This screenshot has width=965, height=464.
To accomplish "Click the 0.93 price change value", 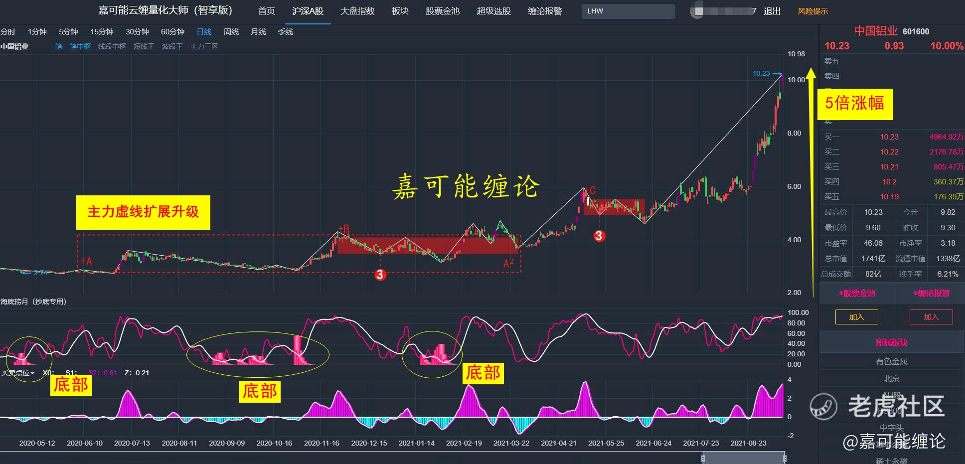I will pyautogui.click(x=894, y=46).
